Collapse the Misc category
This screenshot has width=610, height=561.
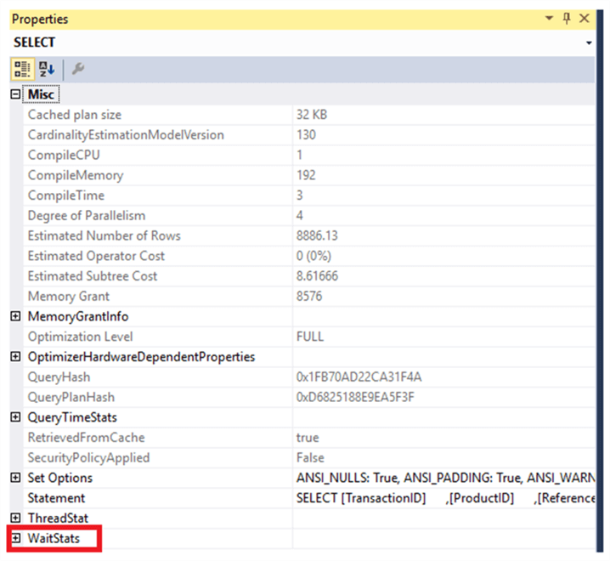point(15,94)
